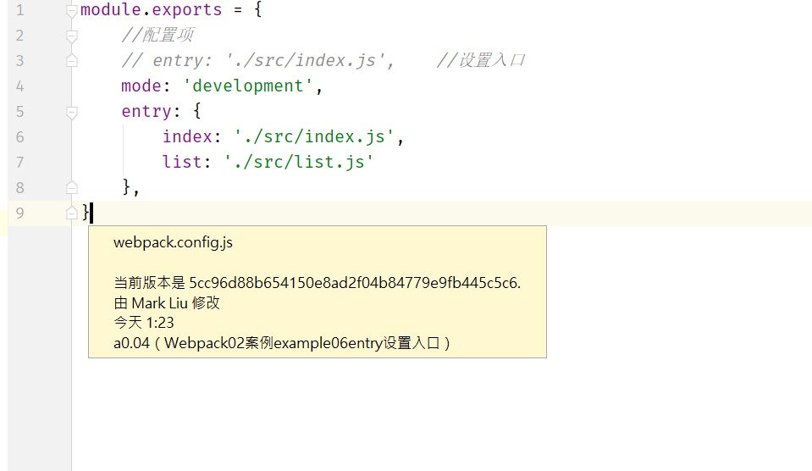Toggle the closing brace fold marker on line 9
This screenshot has height=471, width=812.
coord(72,213)
